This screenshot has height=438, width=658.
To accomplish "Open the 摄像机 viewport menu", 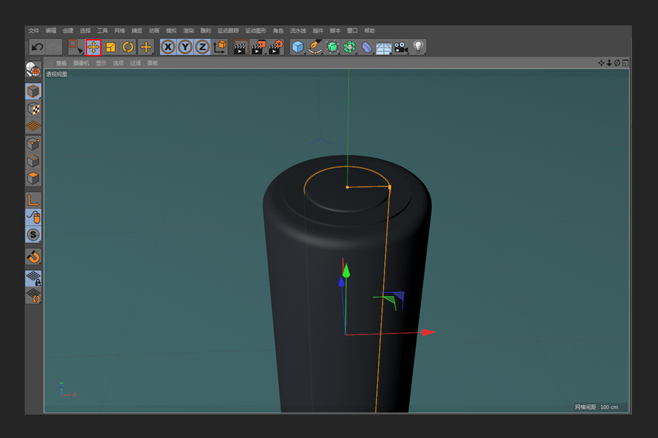I will pos(81,63).
